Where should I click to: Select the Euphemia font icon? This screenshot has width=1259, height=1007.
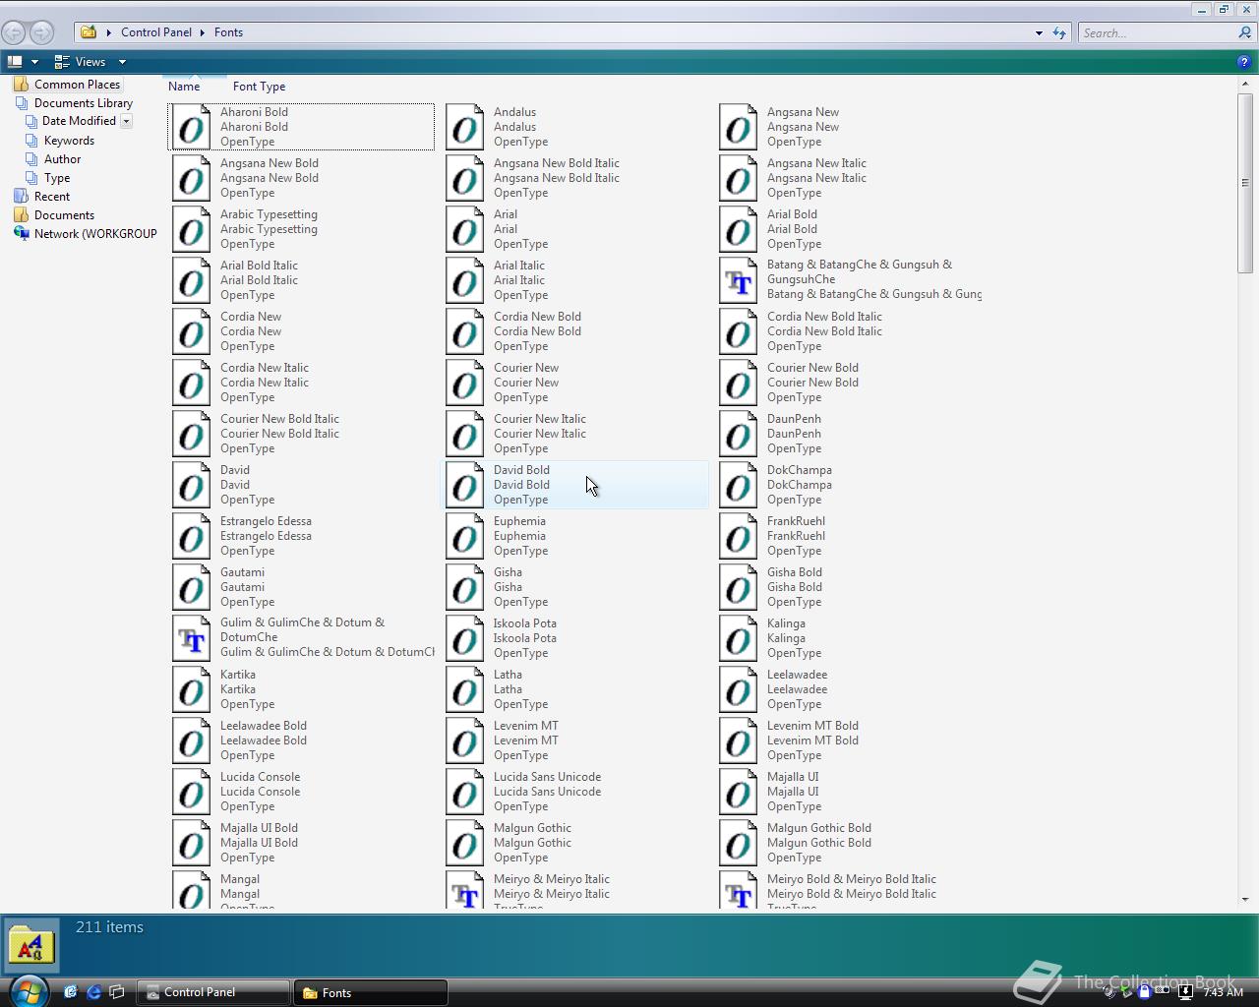point(465,536)
